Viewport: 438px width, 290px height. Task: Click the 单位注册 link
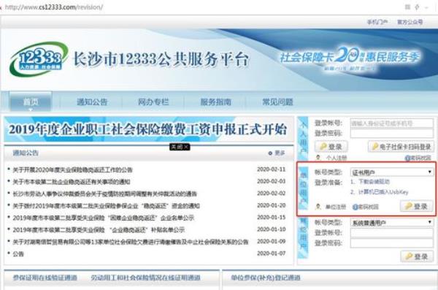(336, 207)
